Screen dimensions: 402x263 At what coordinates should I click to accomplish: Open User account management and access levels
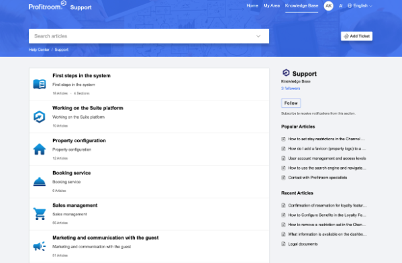coord(327,158)
